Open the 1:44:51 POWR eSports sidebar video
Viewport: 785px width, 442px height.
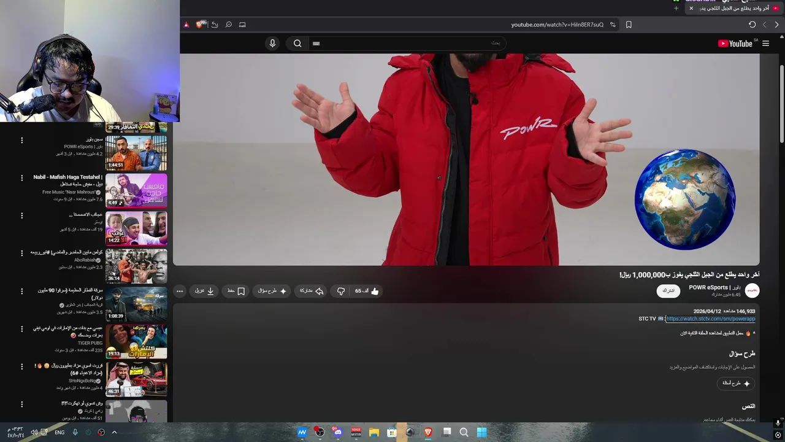pos(136,153)
